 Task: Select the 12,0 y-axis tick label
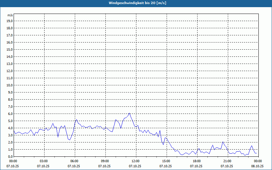[10, 71]
